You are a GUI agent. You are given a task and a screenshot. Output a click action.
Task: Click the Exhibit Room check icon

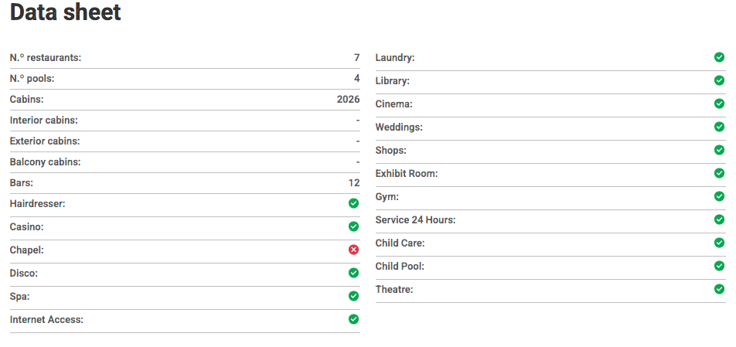tap(719, 173)
